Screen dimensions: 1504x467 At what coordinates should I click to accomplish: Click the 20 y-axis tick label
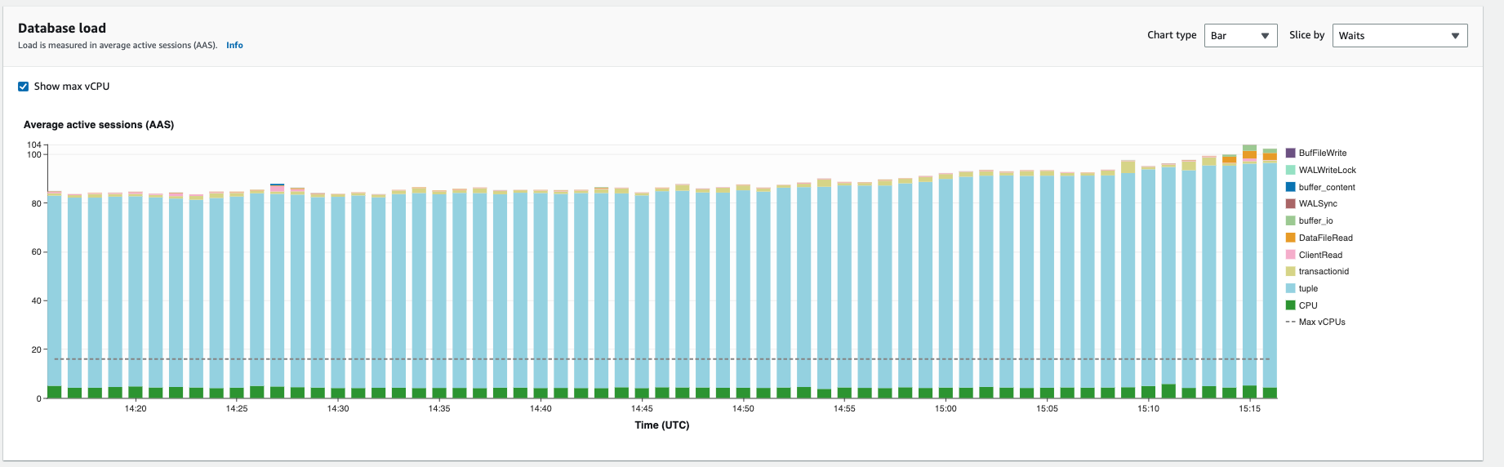coord(37,349)
